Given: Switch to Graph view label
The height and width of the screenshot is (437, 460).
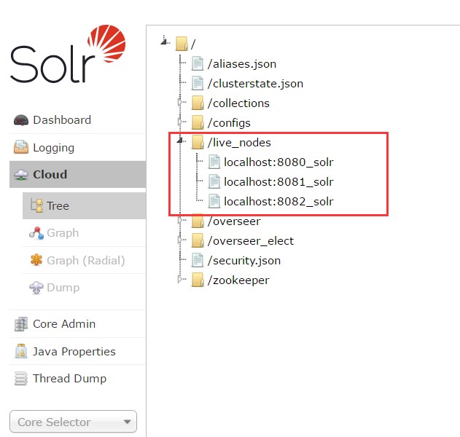Looking at the screenshot, I should pos(63,233).
